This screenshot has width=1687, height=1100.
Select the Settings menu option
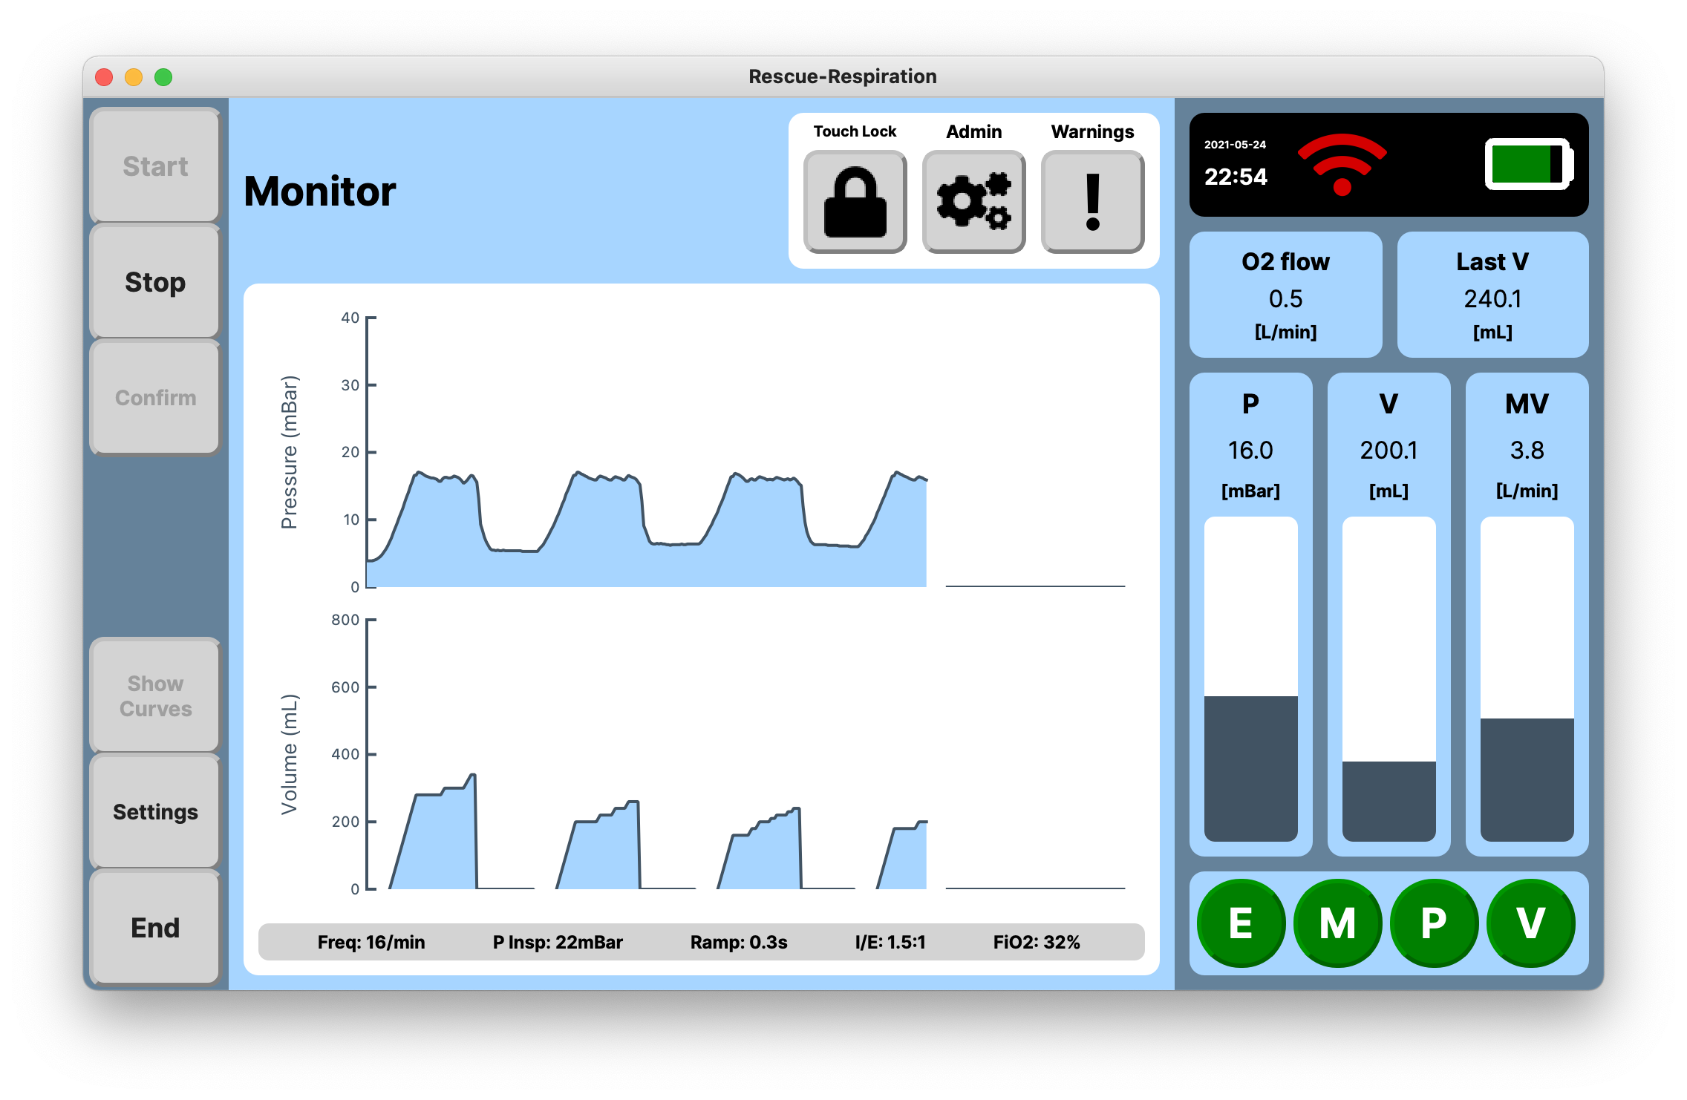[x=155, y=813]
